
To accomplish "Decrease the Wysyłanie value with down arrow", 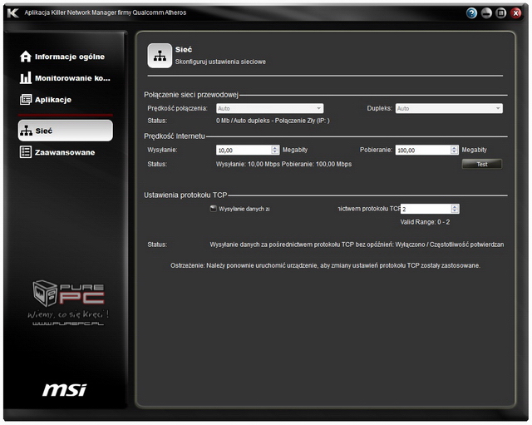I will click(275, 152).
